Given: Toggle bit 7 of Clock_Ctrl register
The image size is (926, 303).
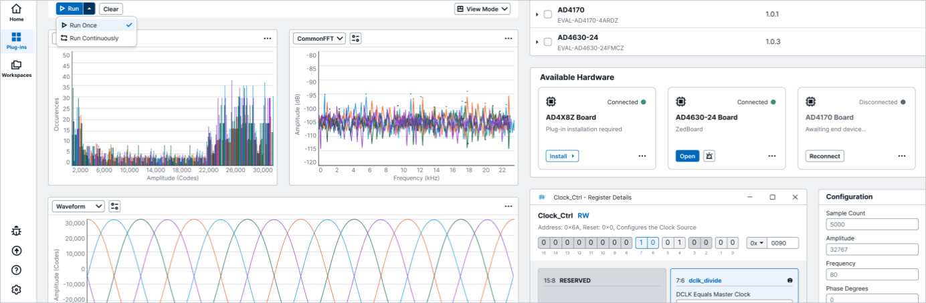Looking at the screenshot, I should pyautogui.click(x=642, y=243).
